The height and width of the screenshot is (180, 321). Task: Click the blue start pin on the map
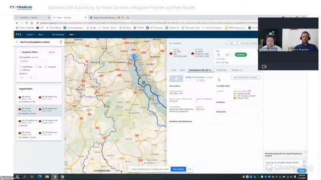tap(134, 56)
